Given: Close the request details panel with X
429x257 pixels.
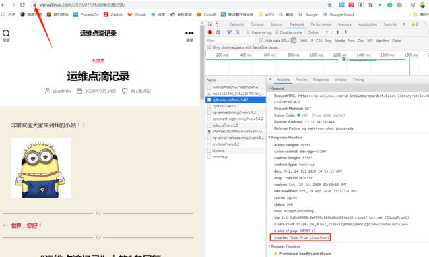Looking at the screenshot, I should pos(271,80).
